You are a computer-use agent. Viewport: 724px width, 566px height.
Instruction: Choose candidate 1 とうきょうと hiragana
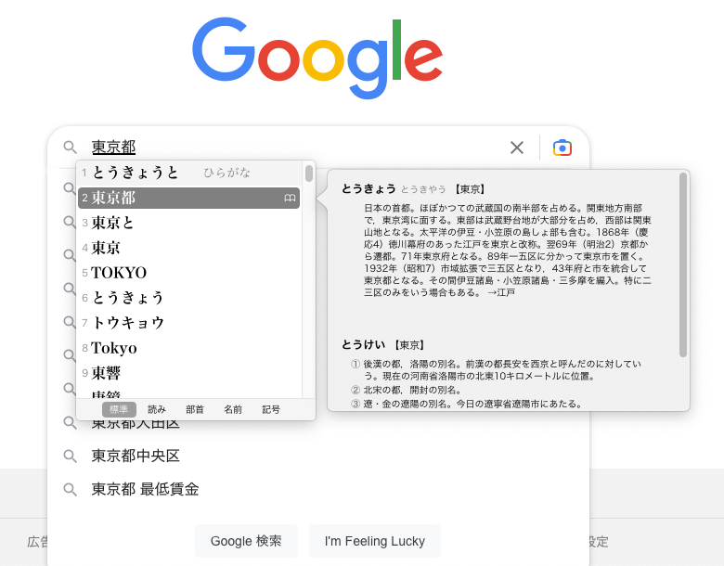pos(189,173)
